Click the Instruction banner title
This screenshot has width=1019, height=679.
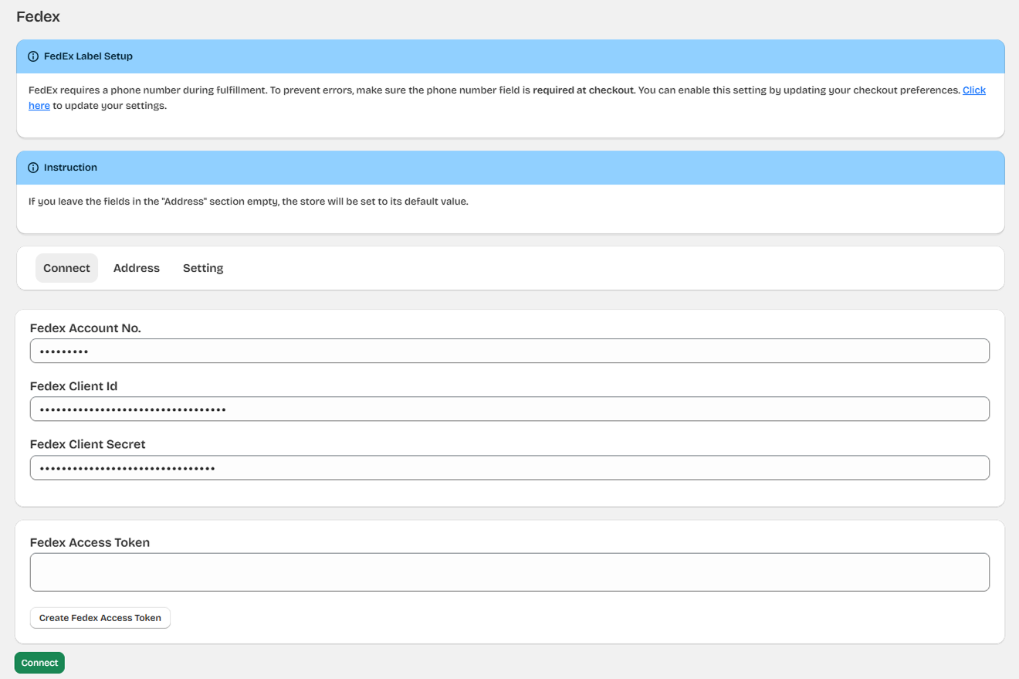tap(70, 168)
